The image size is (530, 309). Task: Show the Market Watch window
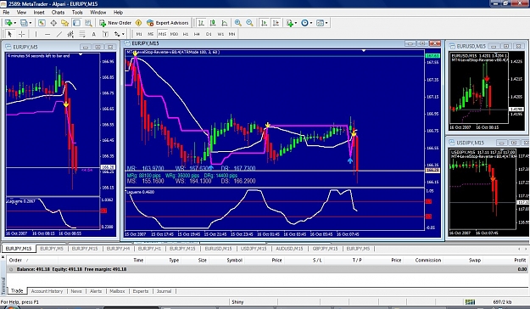[42, 23]
